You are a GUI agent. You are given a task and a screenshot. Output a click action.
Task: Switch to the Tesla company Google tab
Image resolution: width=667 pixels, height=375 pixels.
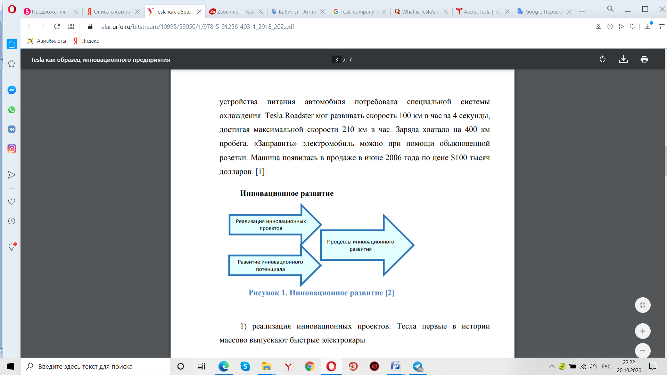tap(359, 11)
